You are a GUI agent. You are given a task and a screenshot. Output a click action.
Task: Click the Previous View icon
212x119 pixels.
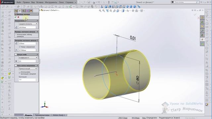(107, 11)
